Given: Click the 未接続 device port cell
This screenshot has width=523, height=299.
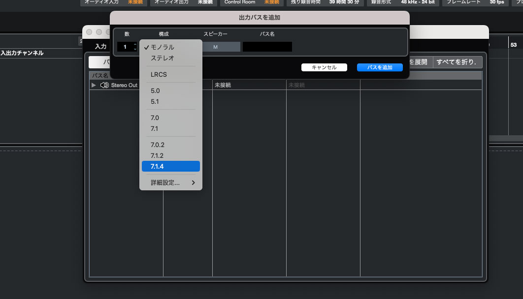Looking at the screenshot, I should (x=223, y=85).
